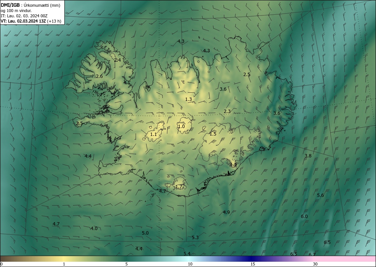Image resolution: width=376 pixels, height=267 pixels.
Task: Pick the dark navy section of the colorbar
Action: point(252,259)
